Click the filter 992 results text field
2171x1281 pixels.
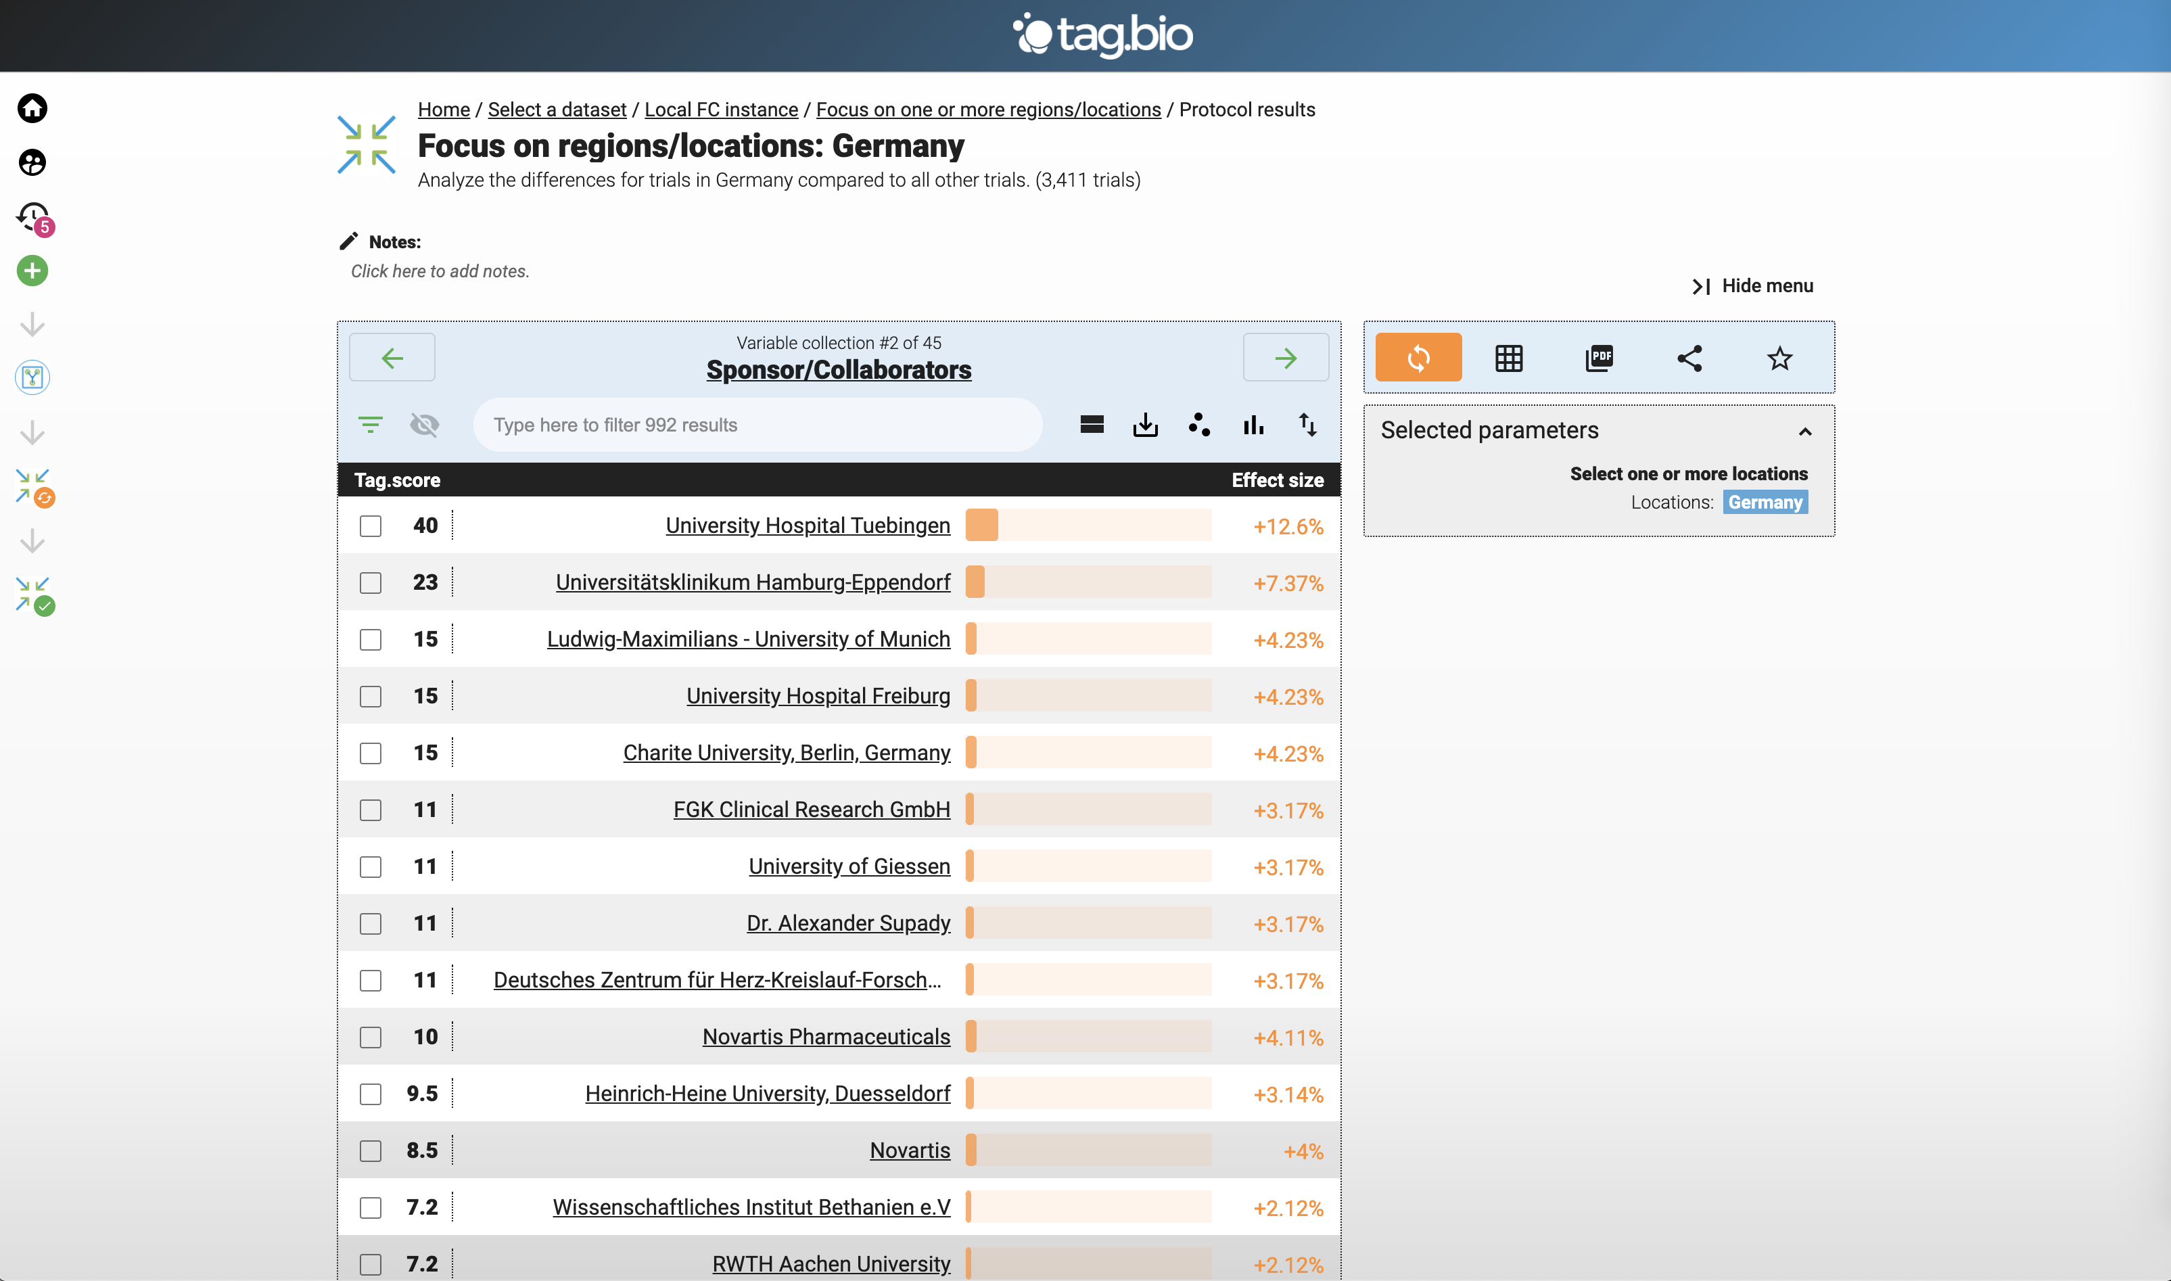[757, 425]
